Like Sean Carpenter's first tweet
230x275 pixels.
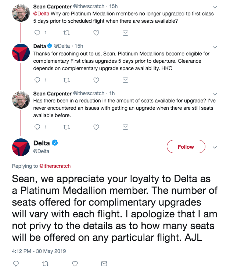(x=96, y=33)
